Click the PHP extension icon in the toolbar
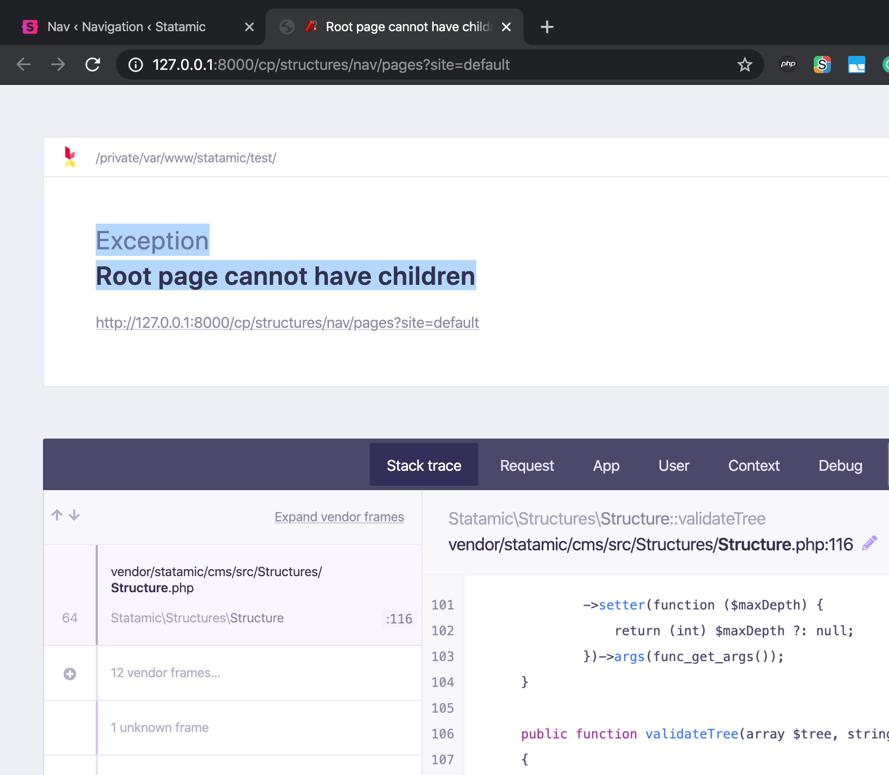Image resolution: width=889 pixels, height=775 pixels. (788, 64)
